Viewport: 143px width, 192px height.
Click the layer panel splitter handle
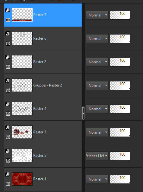tap(83, 113)
